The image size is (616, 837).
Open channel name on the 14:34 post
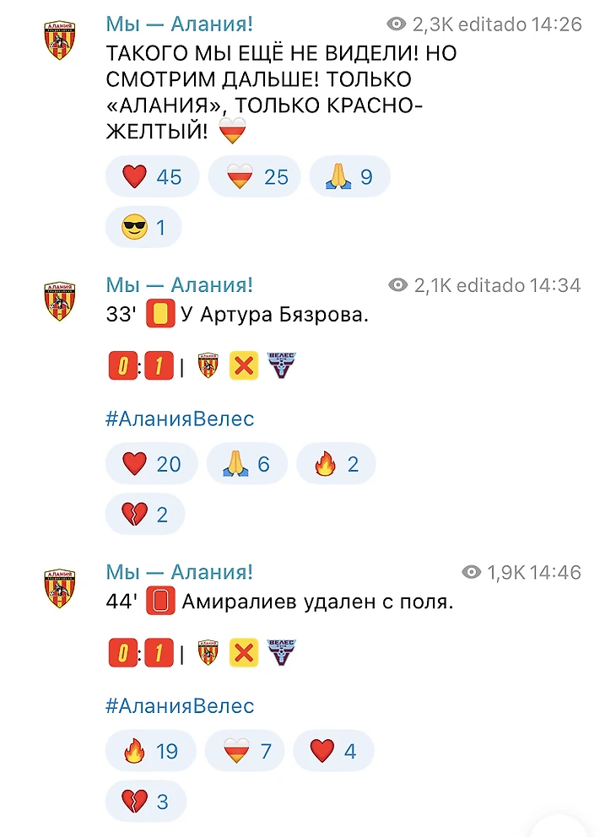coord(179,284)
